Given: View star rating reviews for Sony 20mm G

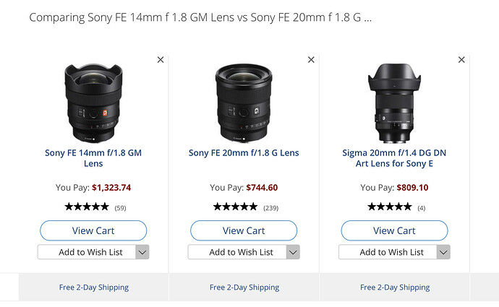Looking at the screenshot, I should pos(246,207).
